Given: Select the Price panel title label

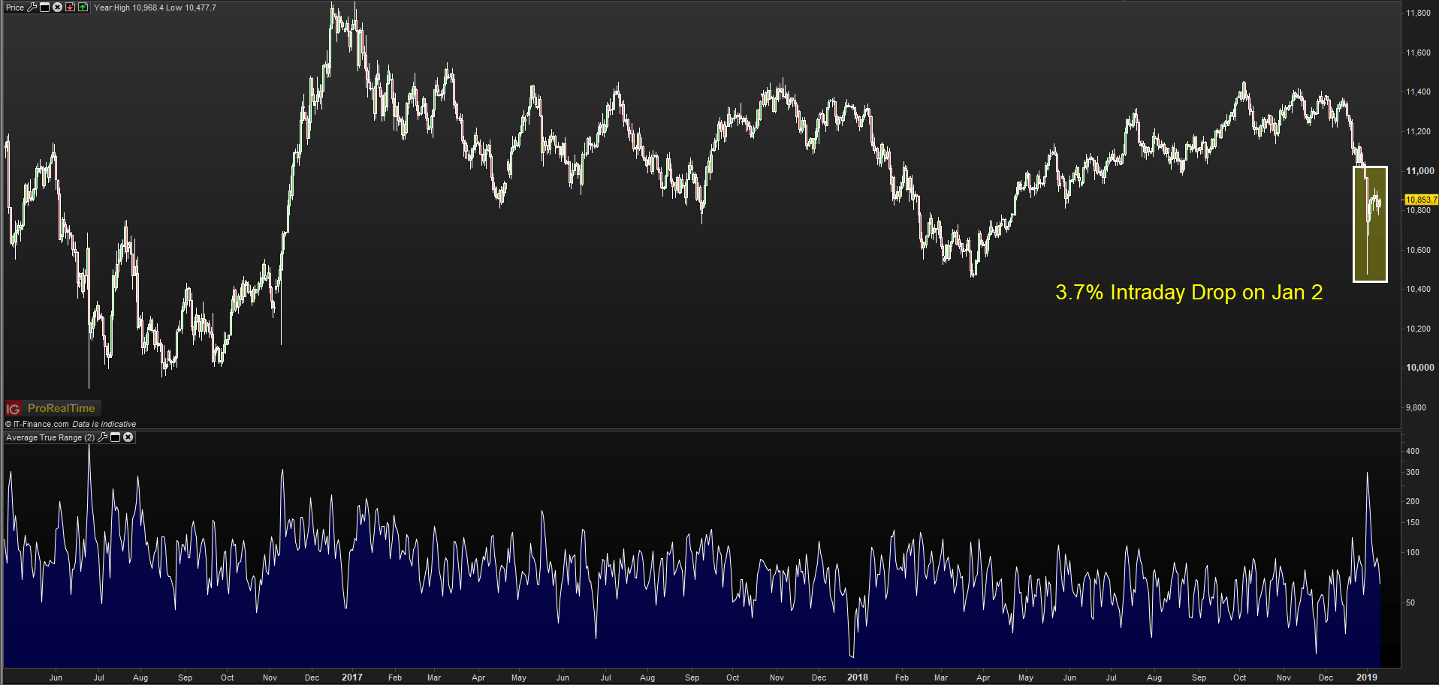Looking at the screenshot, I should point(15,8).
